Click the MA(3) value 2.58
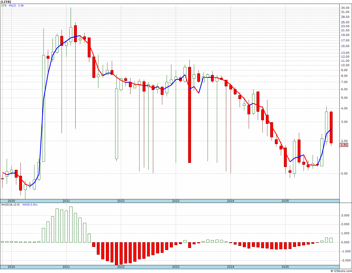The image size is (352, 273). 21,5
